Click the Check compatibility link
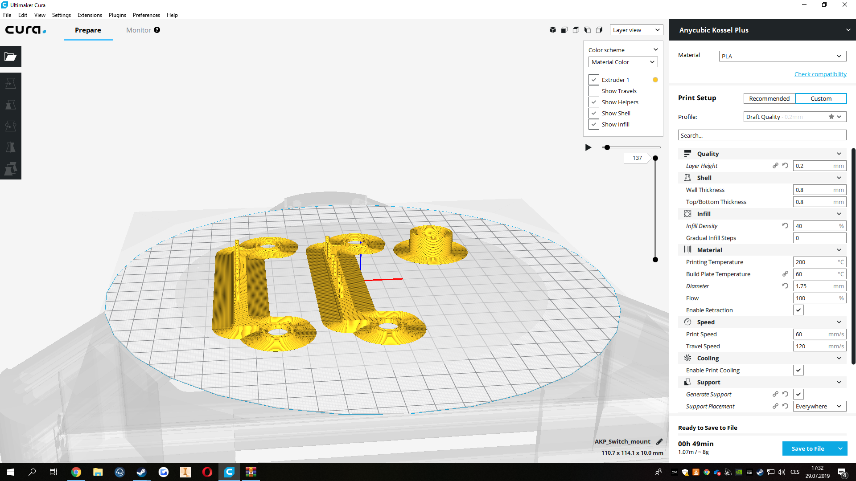856x481 pixels. (820, 74)
